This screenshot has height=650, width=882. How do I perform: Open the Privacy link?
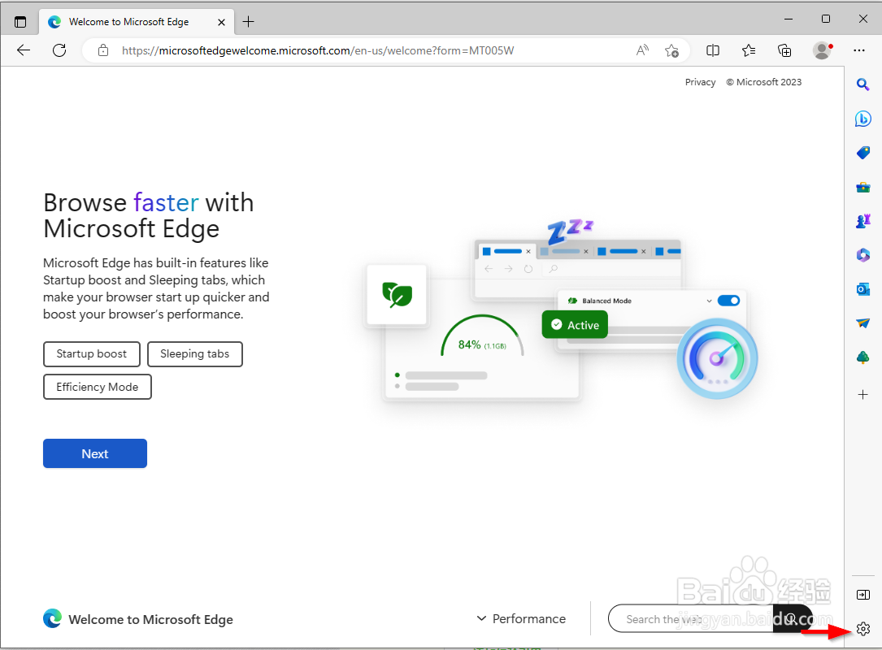[x=700, y=82]
